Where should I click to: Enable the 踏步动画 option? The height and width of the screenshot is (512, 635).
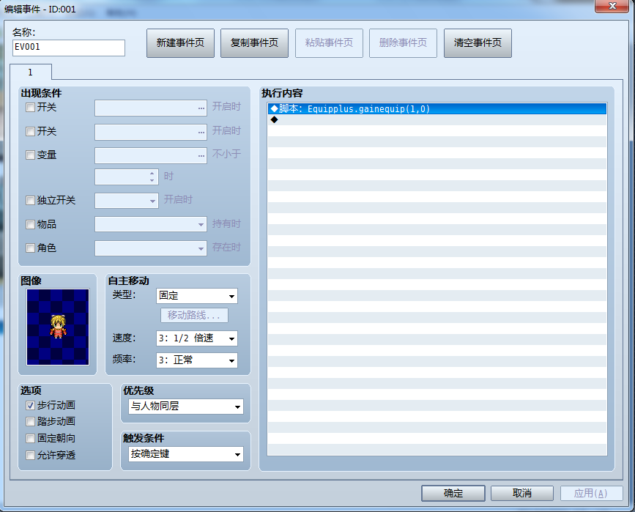pos(30,422)
